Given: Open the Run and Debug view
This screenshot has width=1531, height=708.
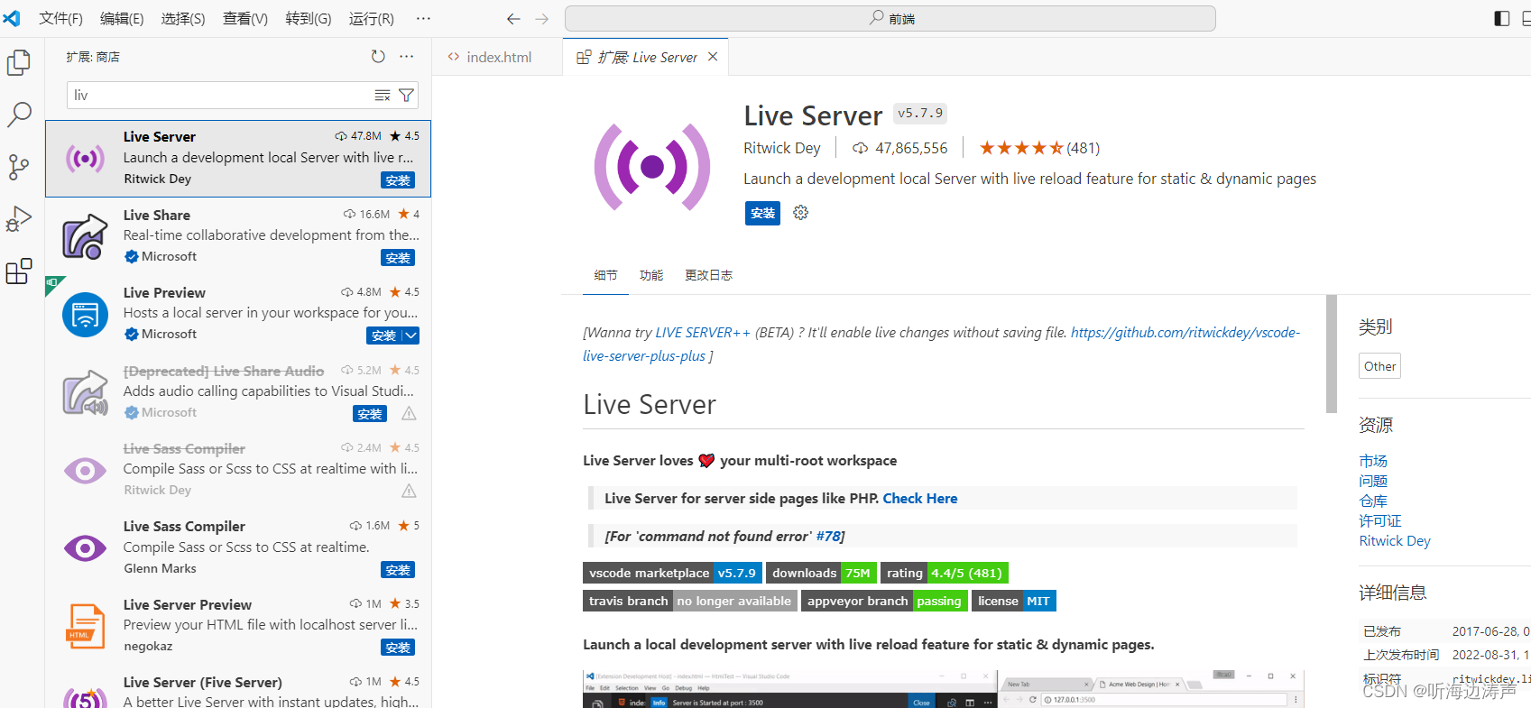Looking at the screenshot, I should coord(19,219).
